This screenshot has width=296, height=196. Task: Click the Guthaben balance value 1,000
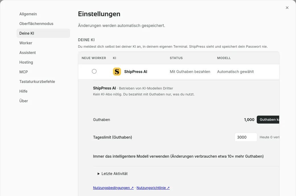click(249, 120)
